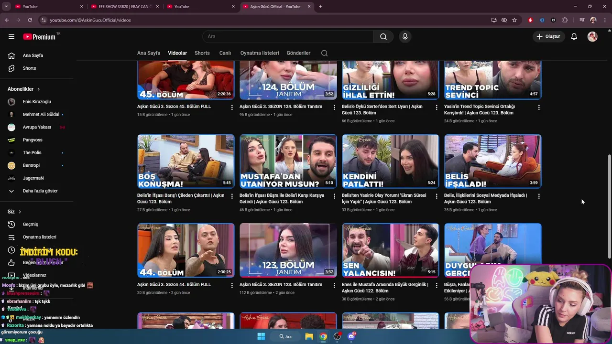Switch to Canlı channel tab

tap(225, 53)
